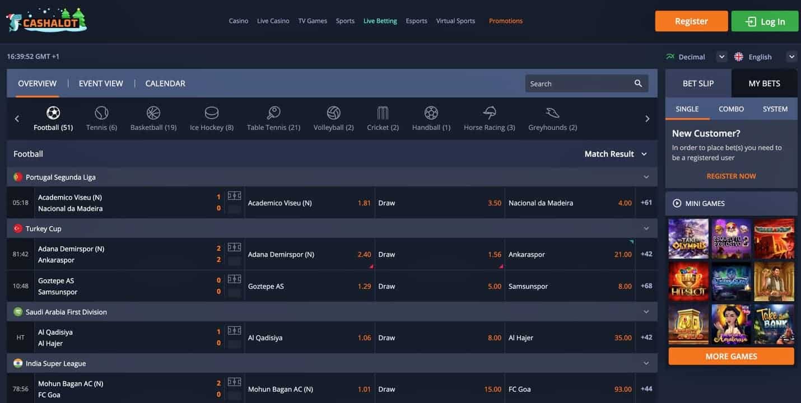
Task: Collapse the Saudi Arabia First Division section
Action: (x=646, y=312)
